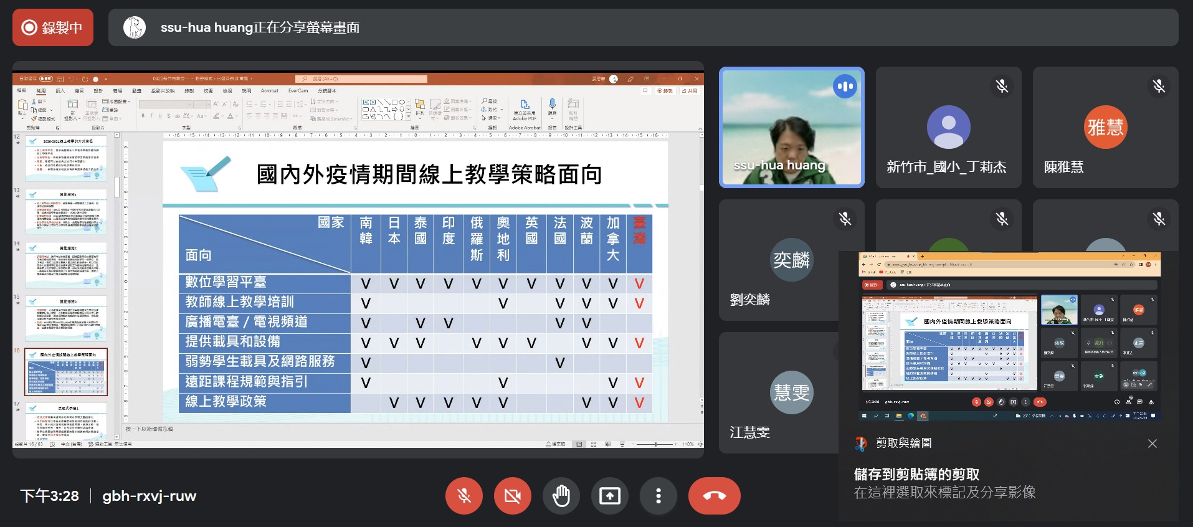
Task: Click the dictate microphone icon in ribbon
Action: (x=552, y=107)
